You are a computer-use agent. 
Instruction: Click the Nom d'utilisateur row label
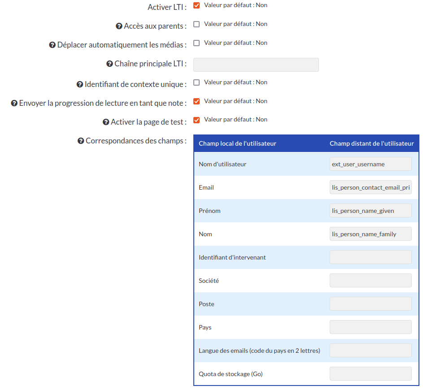(222, 164)
